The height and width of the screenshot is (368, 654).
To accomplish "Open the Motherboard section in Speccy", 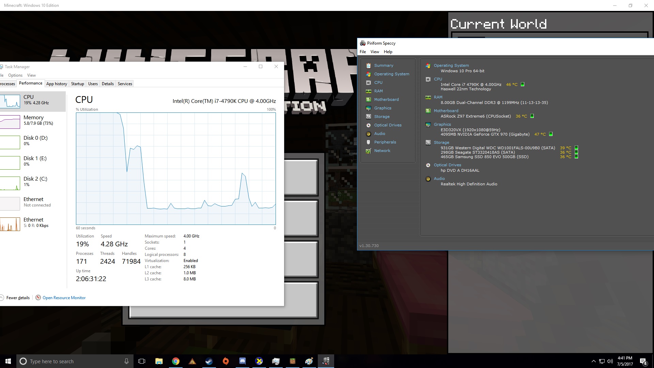I will tap(386, 99).
